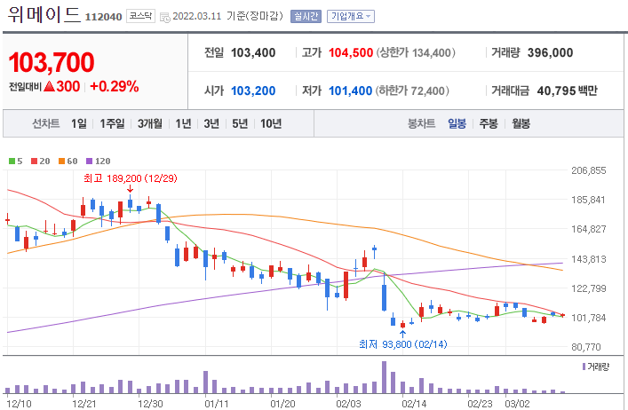Click the 봉차트 label

tap(421, 123)
